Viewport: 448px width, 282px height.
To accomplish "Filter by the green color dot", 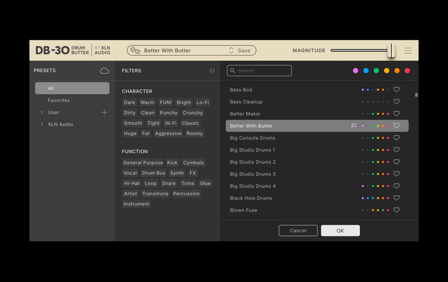I will (x=376, y=70).
